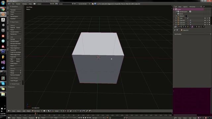The image size is (212, 119).
Task: Open Chrome from the Windows taskbar
Action: (x=3, y=9)
